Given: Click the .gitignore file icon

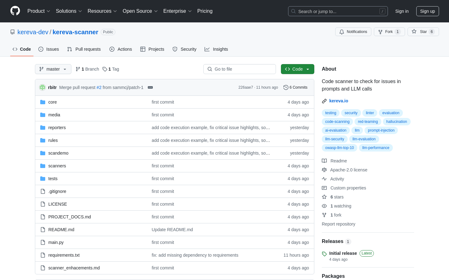Looking at the screenshot, I should (43, 191).
